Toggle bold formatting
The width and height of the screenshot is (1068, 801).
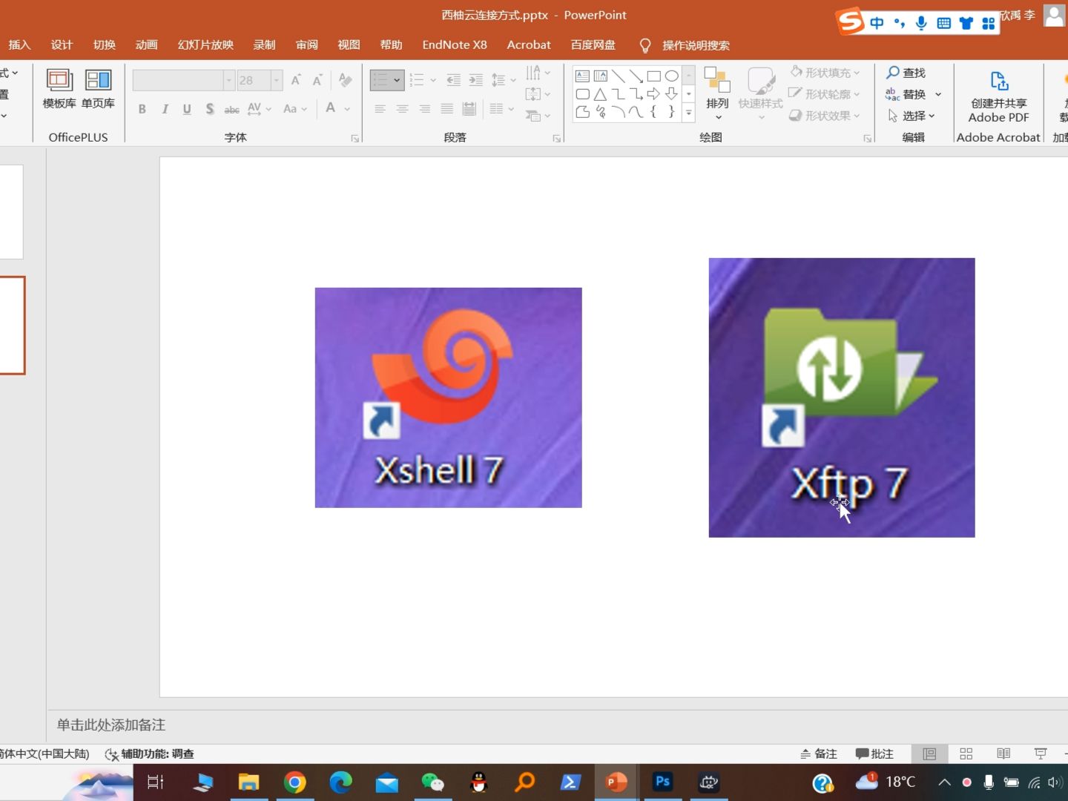142,109
